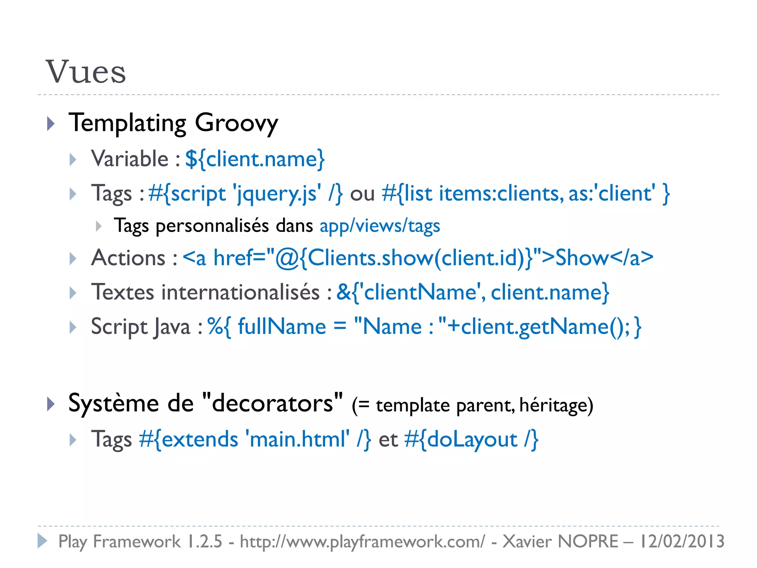
Task: Click the "#{extends 'main.html' /}" tag code
Action: 255,440
